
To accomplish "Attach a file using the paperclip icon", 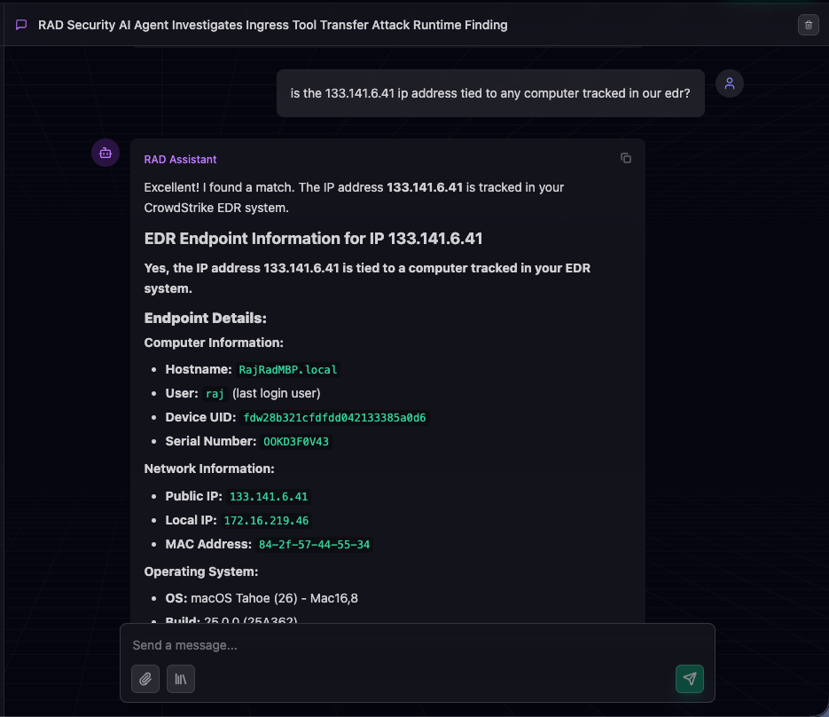I will 145,679.
